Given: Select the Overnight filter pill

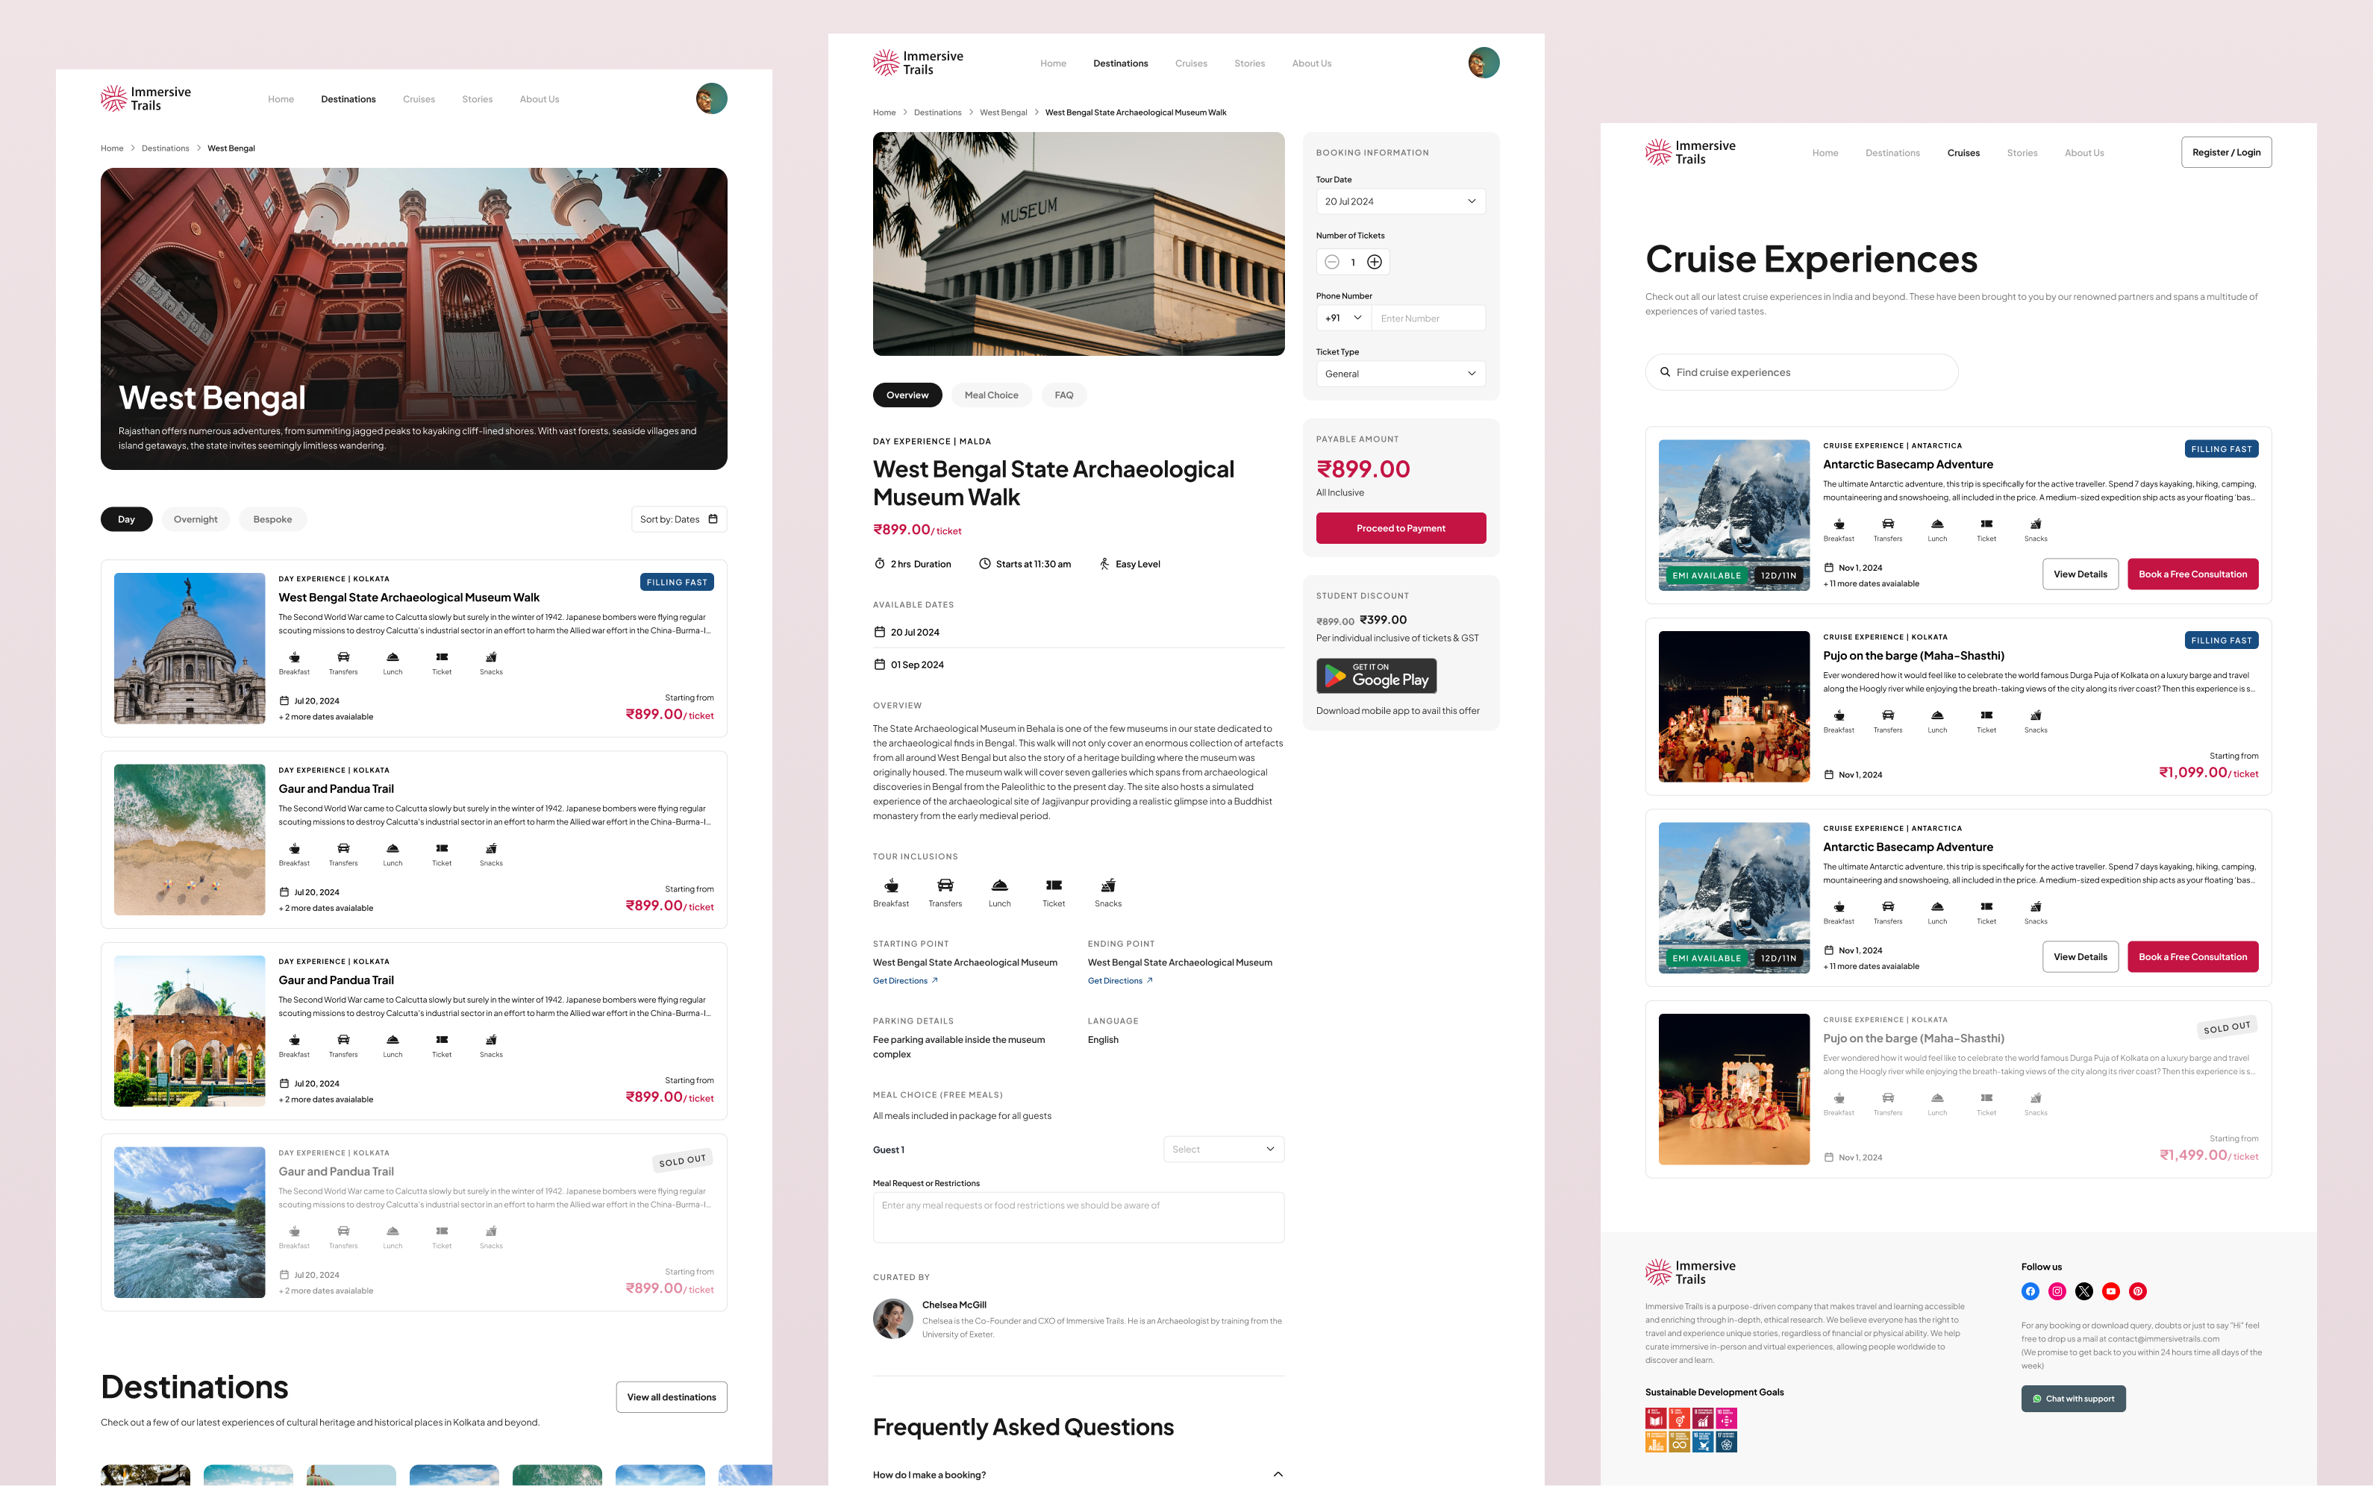Looking at the screenshot, I should click(196, 519).
